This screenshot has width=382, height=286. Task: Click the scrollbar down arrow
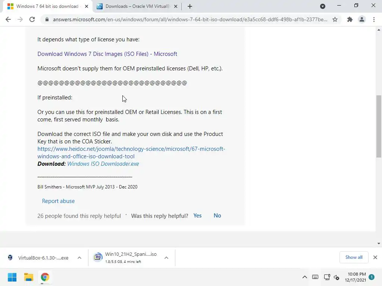tap(379, 244)
